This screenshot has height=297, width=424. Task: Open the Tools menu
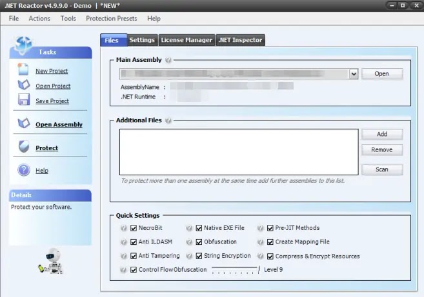tap(68, 18)
